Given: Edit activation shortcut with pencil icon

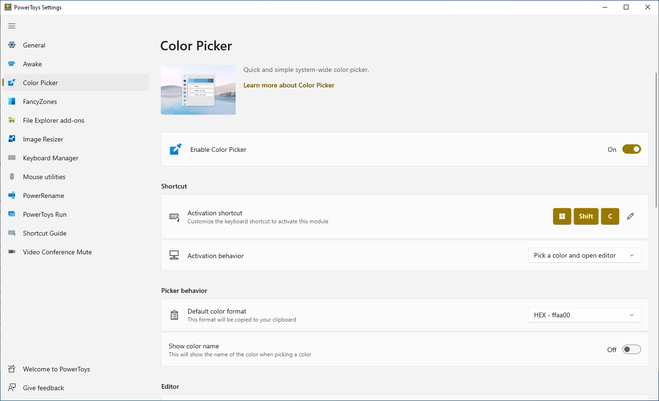Looking at the screenshot, I should click(x=630, y=216).
